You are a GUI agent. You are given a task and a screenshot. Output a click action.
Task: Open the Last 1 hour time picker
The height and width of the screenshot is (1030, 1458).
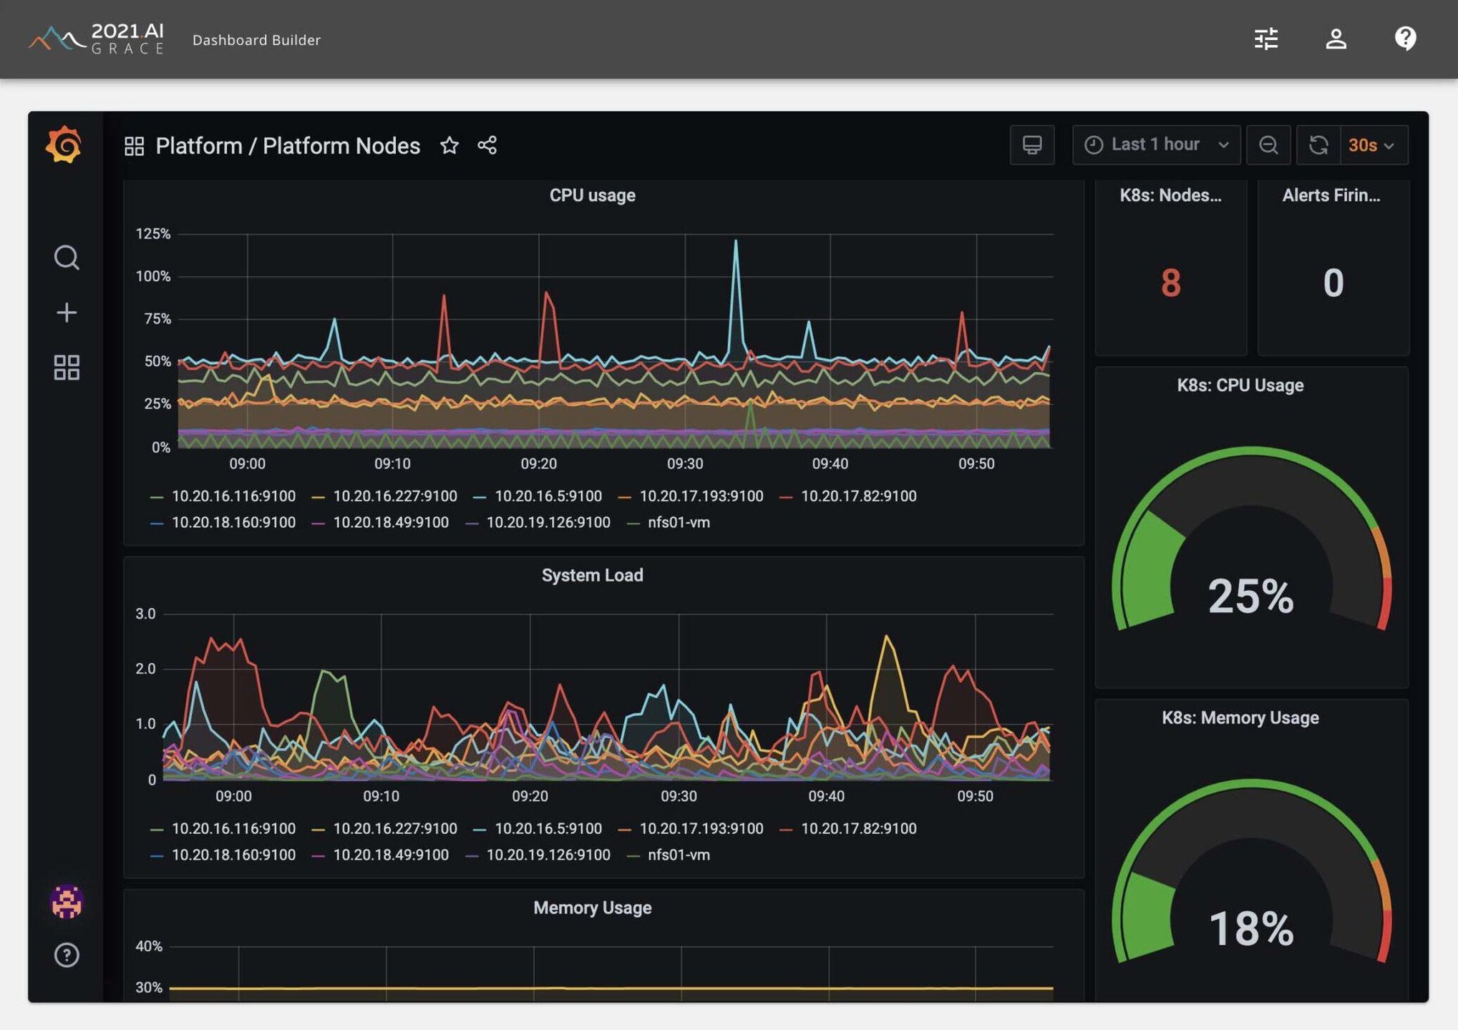point(1155,145)
